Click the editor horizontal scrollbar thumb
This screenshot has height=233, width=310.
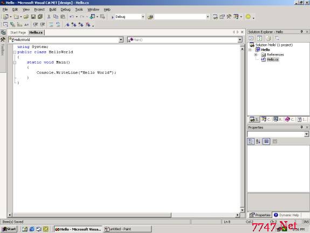[x=92, y=215]
